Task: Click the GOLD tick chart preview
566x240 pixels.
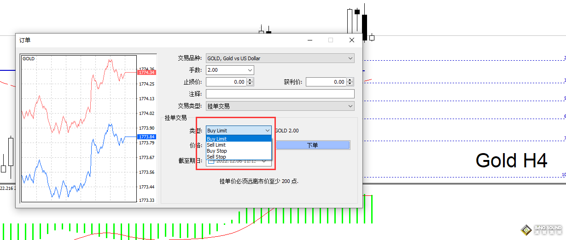Action: pos(79,128)
